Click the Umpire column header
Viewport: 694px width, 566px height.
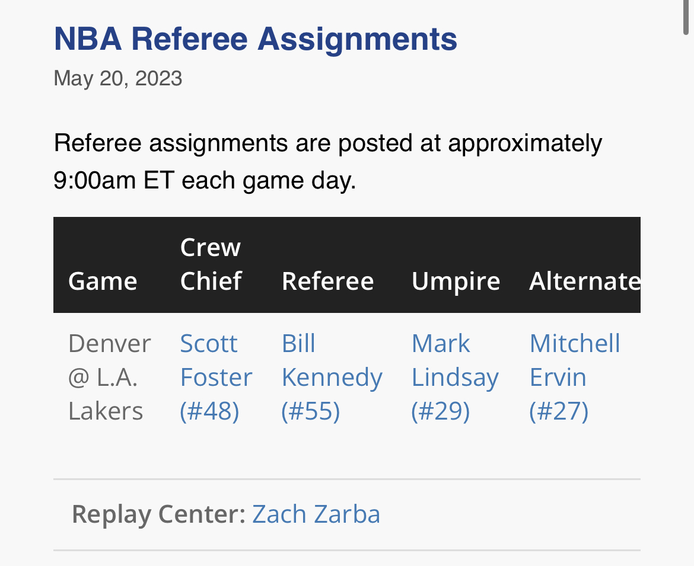(x=456, y=281)
